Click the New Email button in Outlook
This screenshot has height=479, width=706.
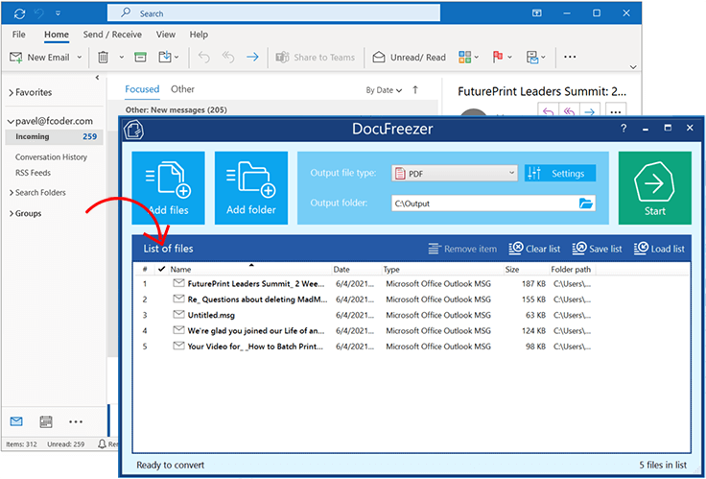click(39, 58)
